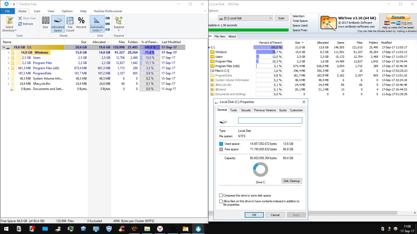Switch to File View tab in WizTree
Viewport: 417px width, 234px height.
tap(220, 36)
